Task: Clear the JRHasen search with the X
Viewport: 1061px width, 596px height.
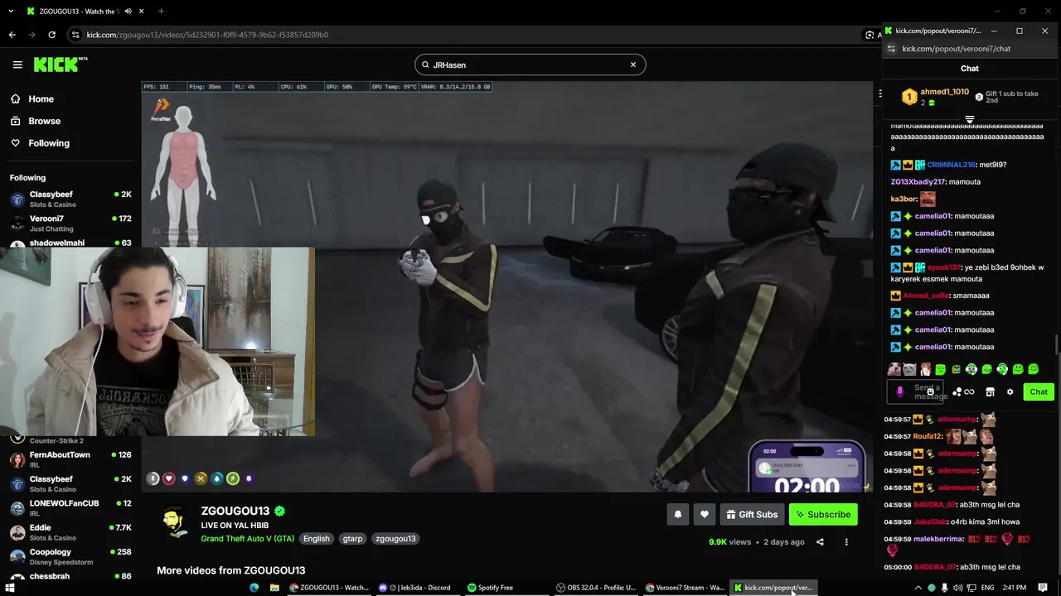Action: pyautogui.click(x=633, y=65)
